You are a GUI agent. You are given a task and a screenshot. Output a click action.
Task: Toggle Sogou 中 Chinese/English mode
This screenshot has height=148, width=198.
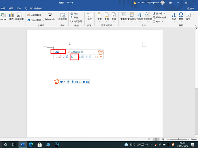coord(61,82)
